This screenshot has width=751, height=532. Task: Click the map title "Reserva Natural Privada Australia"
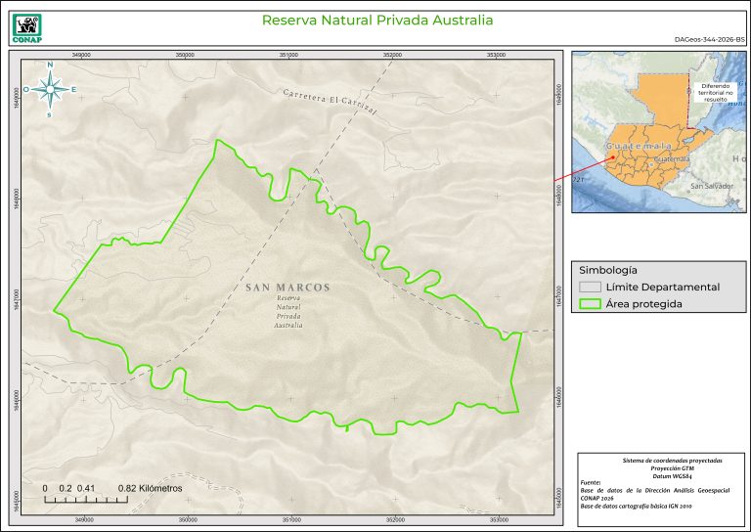pyautogui.click(x=377, y=20)
